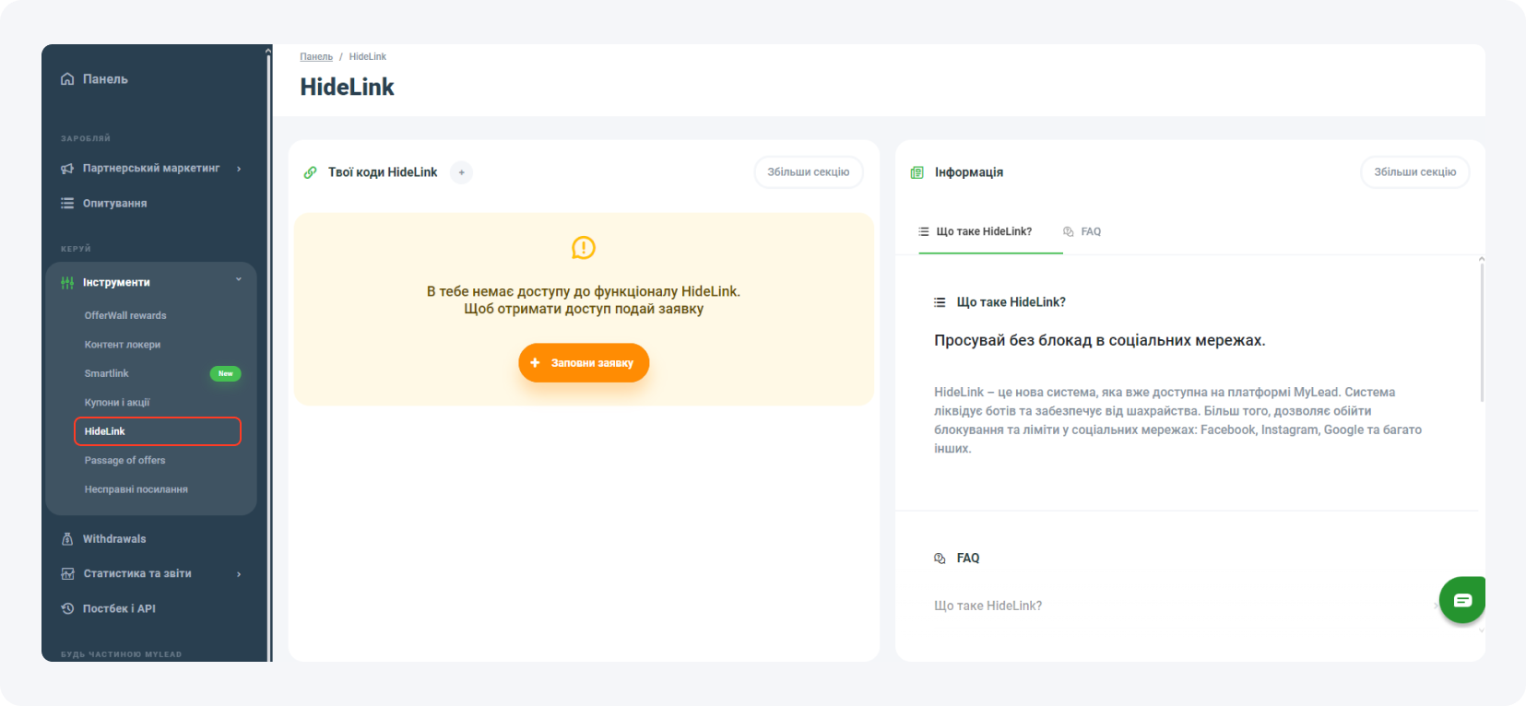Screen dimensions: 1526x706
Task: Click the history icon beside Постбек і API
Action: pos(67,609)
